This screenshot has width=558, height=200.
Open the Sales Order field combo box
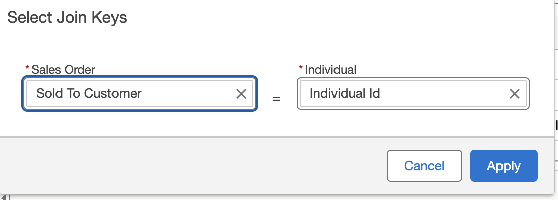pyautogui.click(x=139, y=93)
